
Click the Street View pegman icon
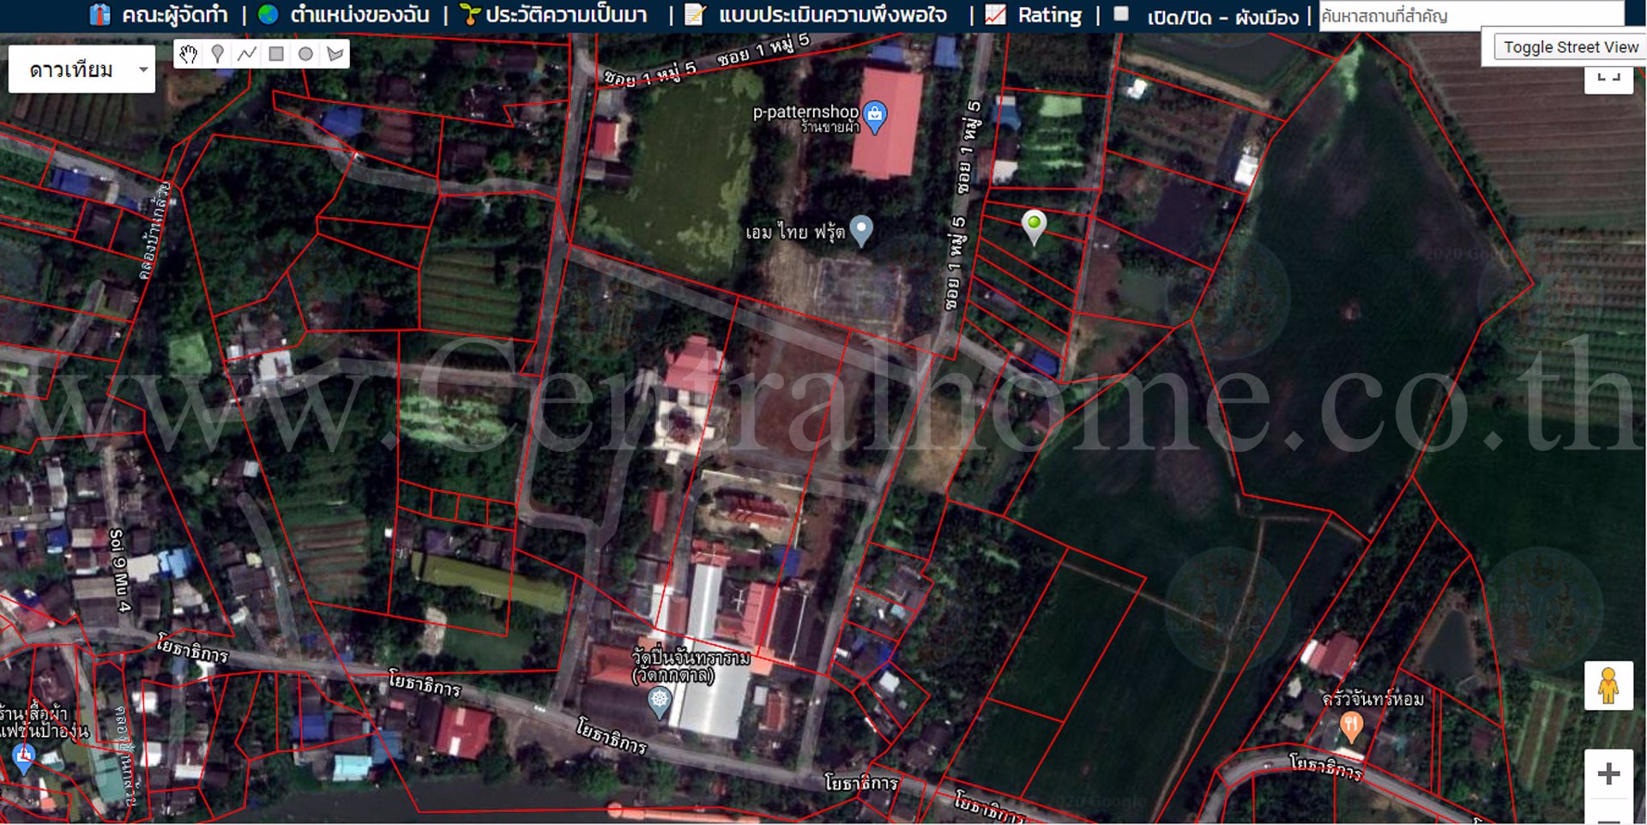click(x=1608, y=686)
